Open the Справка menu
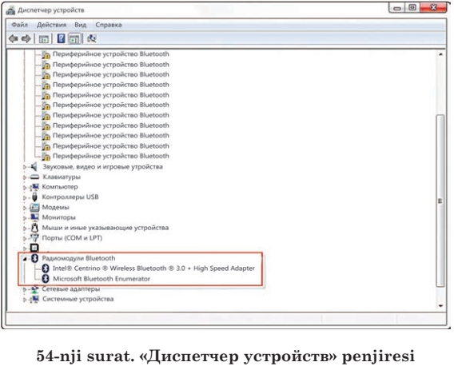 point(109,25)
